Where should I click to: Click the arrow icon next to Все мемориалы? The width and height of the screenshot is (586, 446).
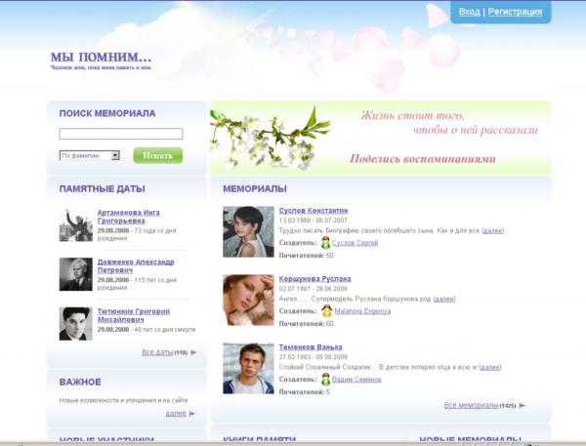pos(522,405)
